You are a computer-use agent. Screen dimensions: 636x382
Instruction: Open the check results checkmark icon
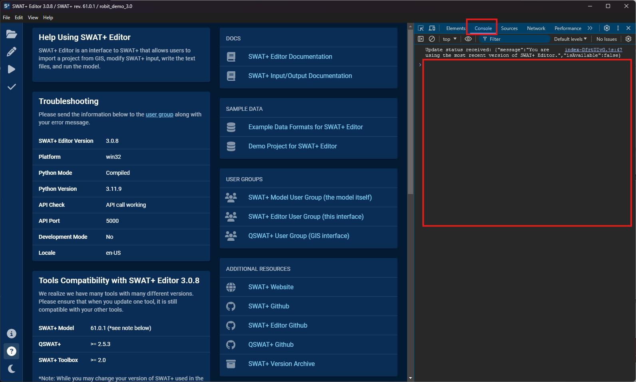pos(12,87)
